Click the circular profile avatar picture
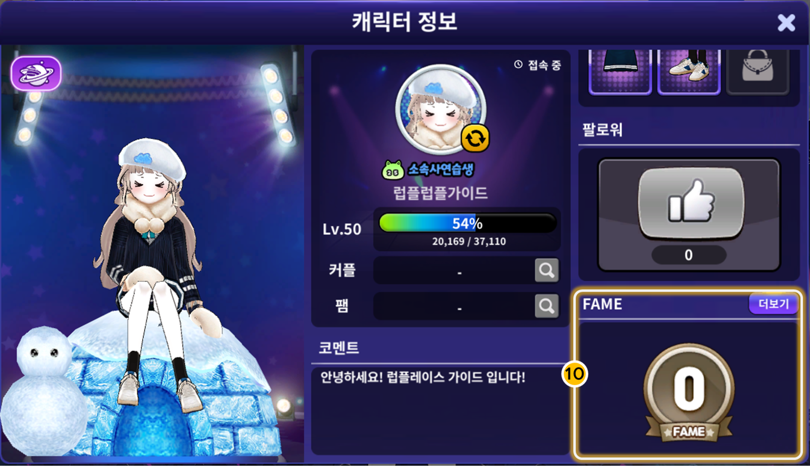The width and height of the screenshot is (810, 467). click(440, 110)
